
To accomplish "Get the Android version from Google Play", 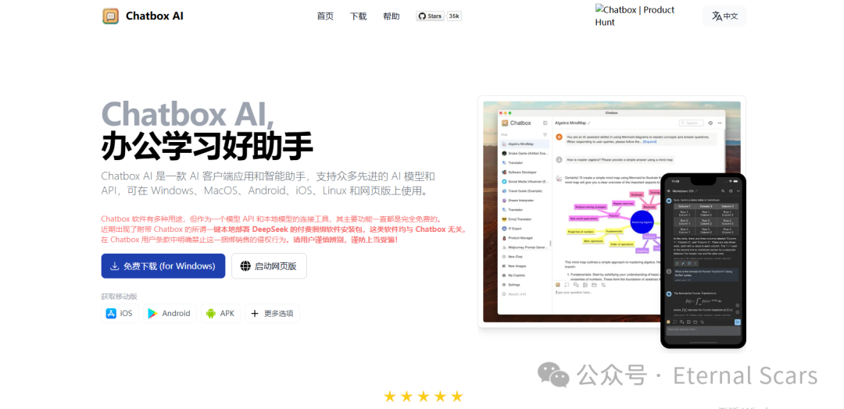I will tap(170, 313).
